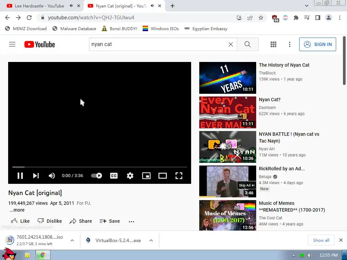Viewport: 347px width, 260px height.
Task: Open player settings gear
Action: coord(130,176)
